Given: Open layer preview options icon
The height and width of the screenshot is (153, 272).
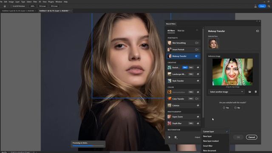Looking at the screenshot, I should coord(176,137).
